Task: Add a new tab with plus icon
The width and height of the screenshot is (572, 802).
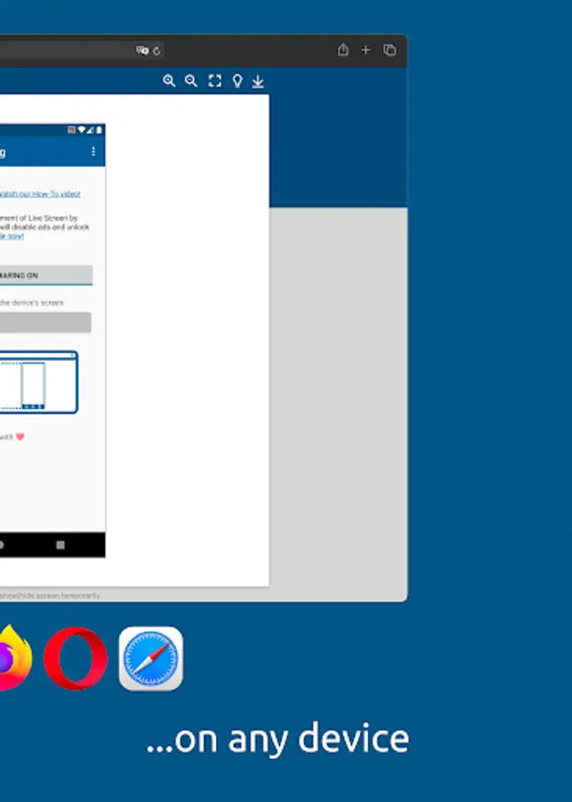Action: [366, 50]
